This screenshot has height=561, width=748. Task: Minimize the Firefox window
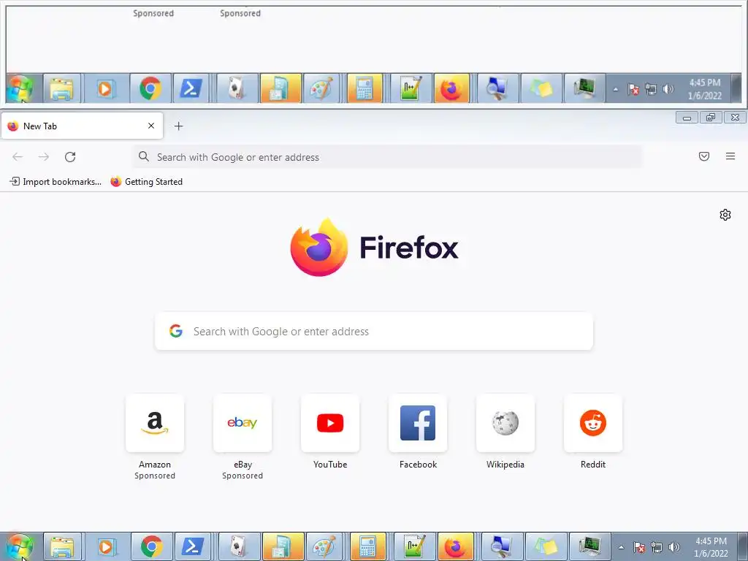(687, 118)
